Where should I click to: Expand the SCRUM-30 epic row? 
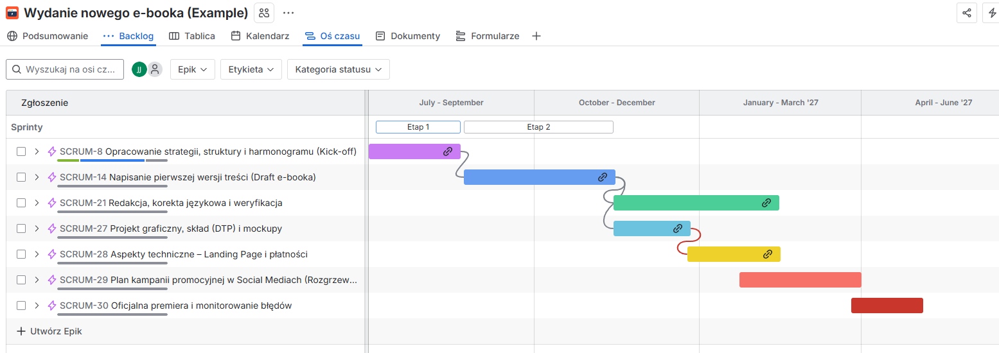pyautogui.click(x=37, y=306)
